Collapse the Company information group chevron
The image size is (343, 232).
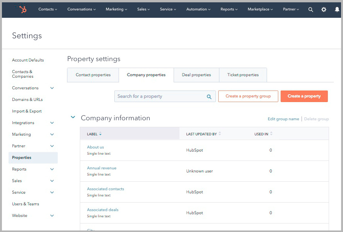[73, 117]
